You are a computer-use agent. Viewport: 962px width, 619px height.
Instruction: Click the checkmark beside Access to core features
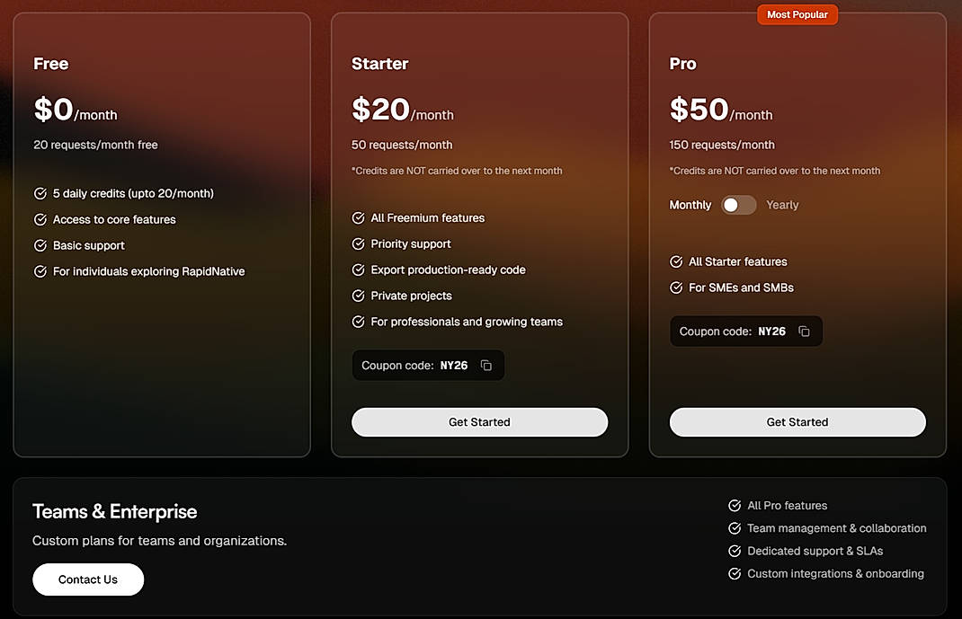(40, 218)
